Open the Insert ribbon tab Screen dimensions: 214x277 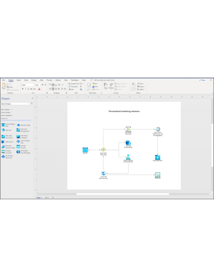(x=19, y=80)
